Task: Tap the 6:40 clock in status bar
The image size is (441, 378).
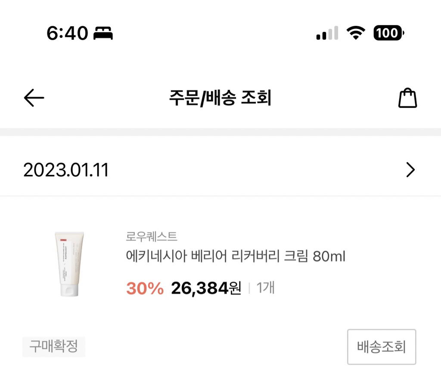Action: pos(67,33)
